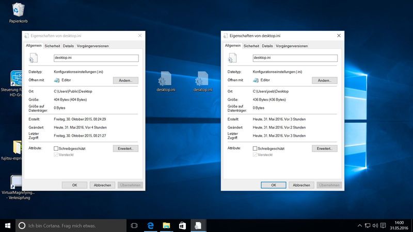Enable Schreibgeschützt in the right properties dialog
413x232 pixels.
[255, 148]
